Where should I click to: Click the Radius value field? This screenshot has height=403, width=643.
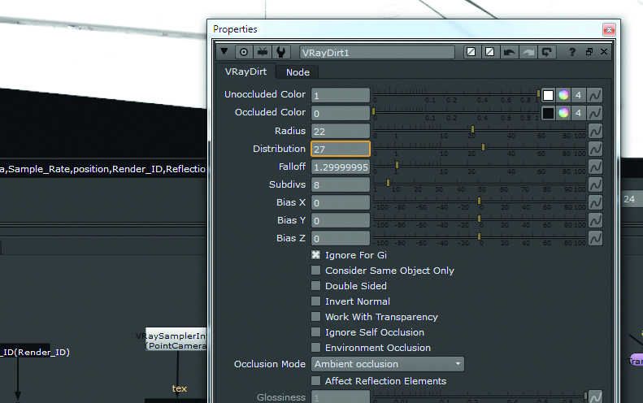click(x=341, y=131)
